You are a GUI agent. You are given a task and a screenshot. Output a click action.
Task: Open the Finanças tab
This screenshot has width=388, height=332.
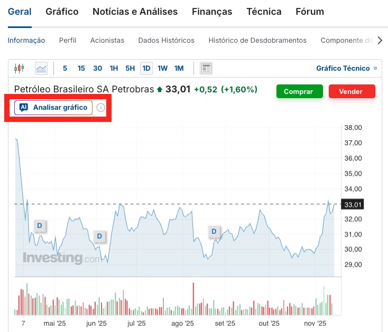tap(212, 12)
